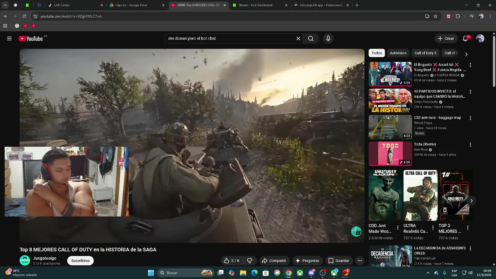Click the Crear button
Image resolution: width=496 pixels, height=279 pixels.
446,38
